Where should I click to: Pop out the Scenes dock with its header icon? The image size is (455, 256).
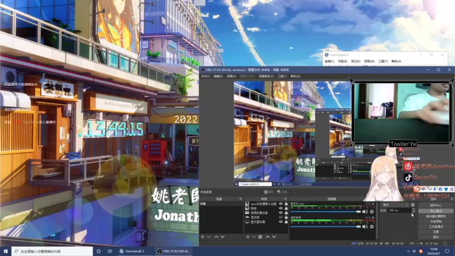click(240, 199)
